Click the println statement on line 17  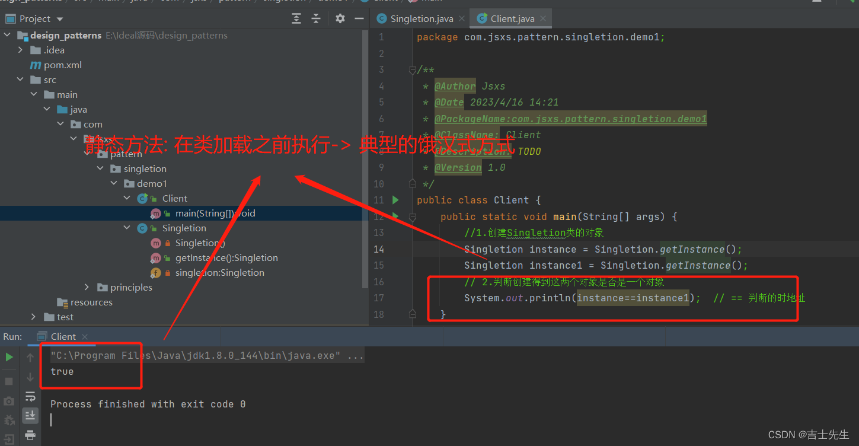coord(582,298)
